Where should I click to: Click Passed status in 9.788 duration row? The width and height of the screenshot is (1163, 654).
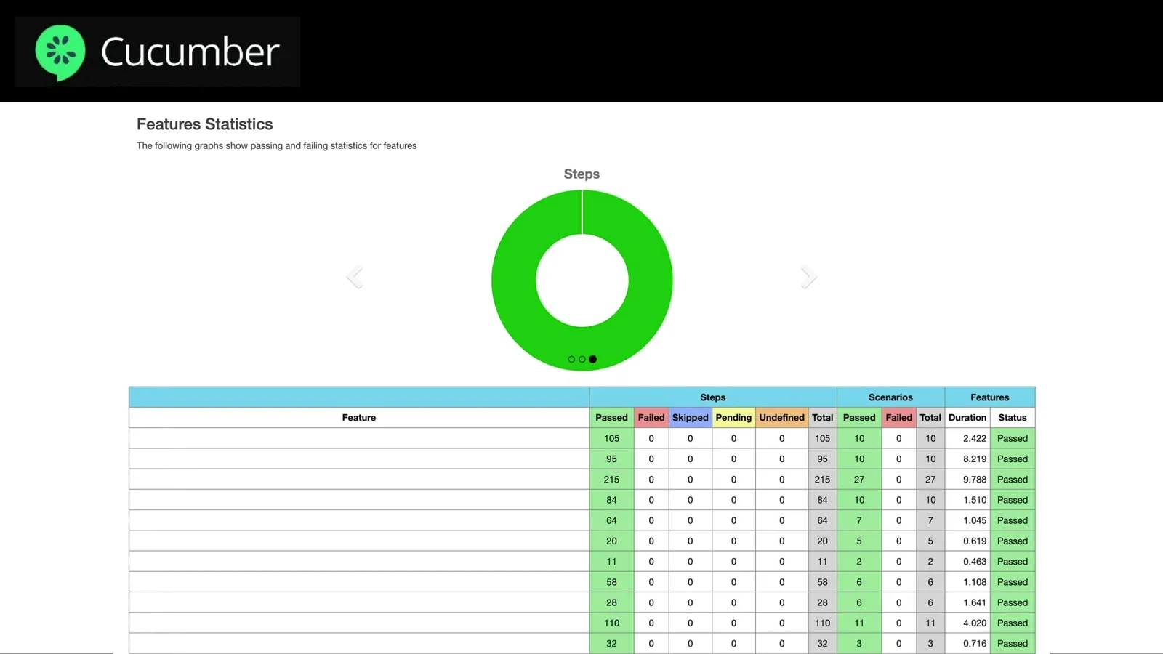(x=1013, y=480)
